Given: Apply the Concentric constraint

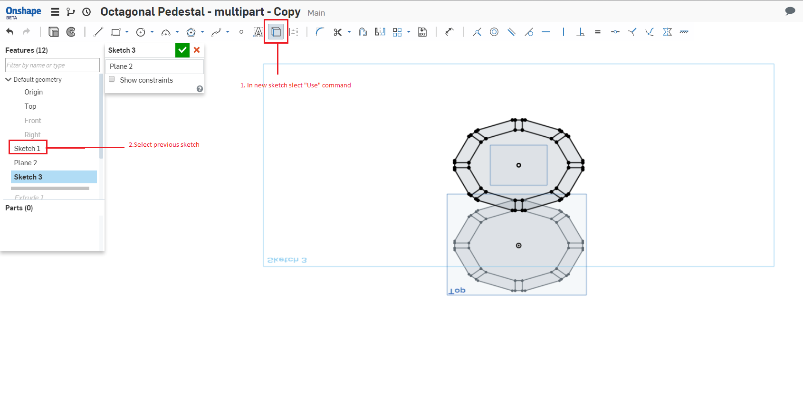Looking at the screenshot, I should [x=494, y=32].
